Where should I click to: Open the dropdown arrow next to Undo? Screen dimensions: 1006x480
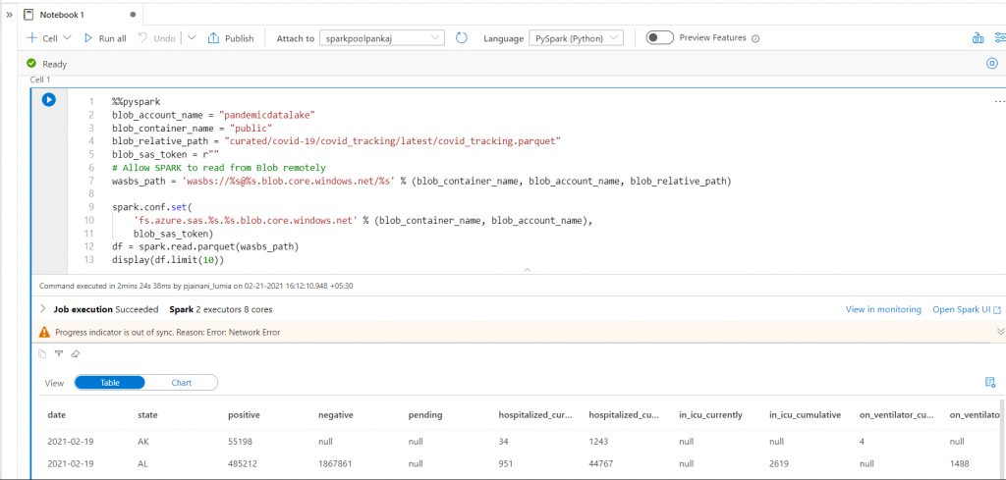pyautogui.click(x=192, y=38)
